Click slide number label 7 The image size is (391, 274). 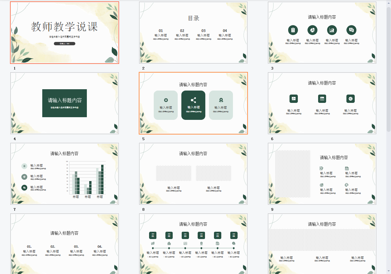[14, 209]
